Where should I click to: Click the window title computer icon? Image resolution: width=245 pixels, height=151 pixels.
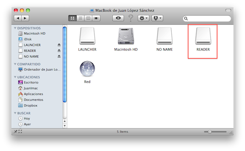pos(92,11)
